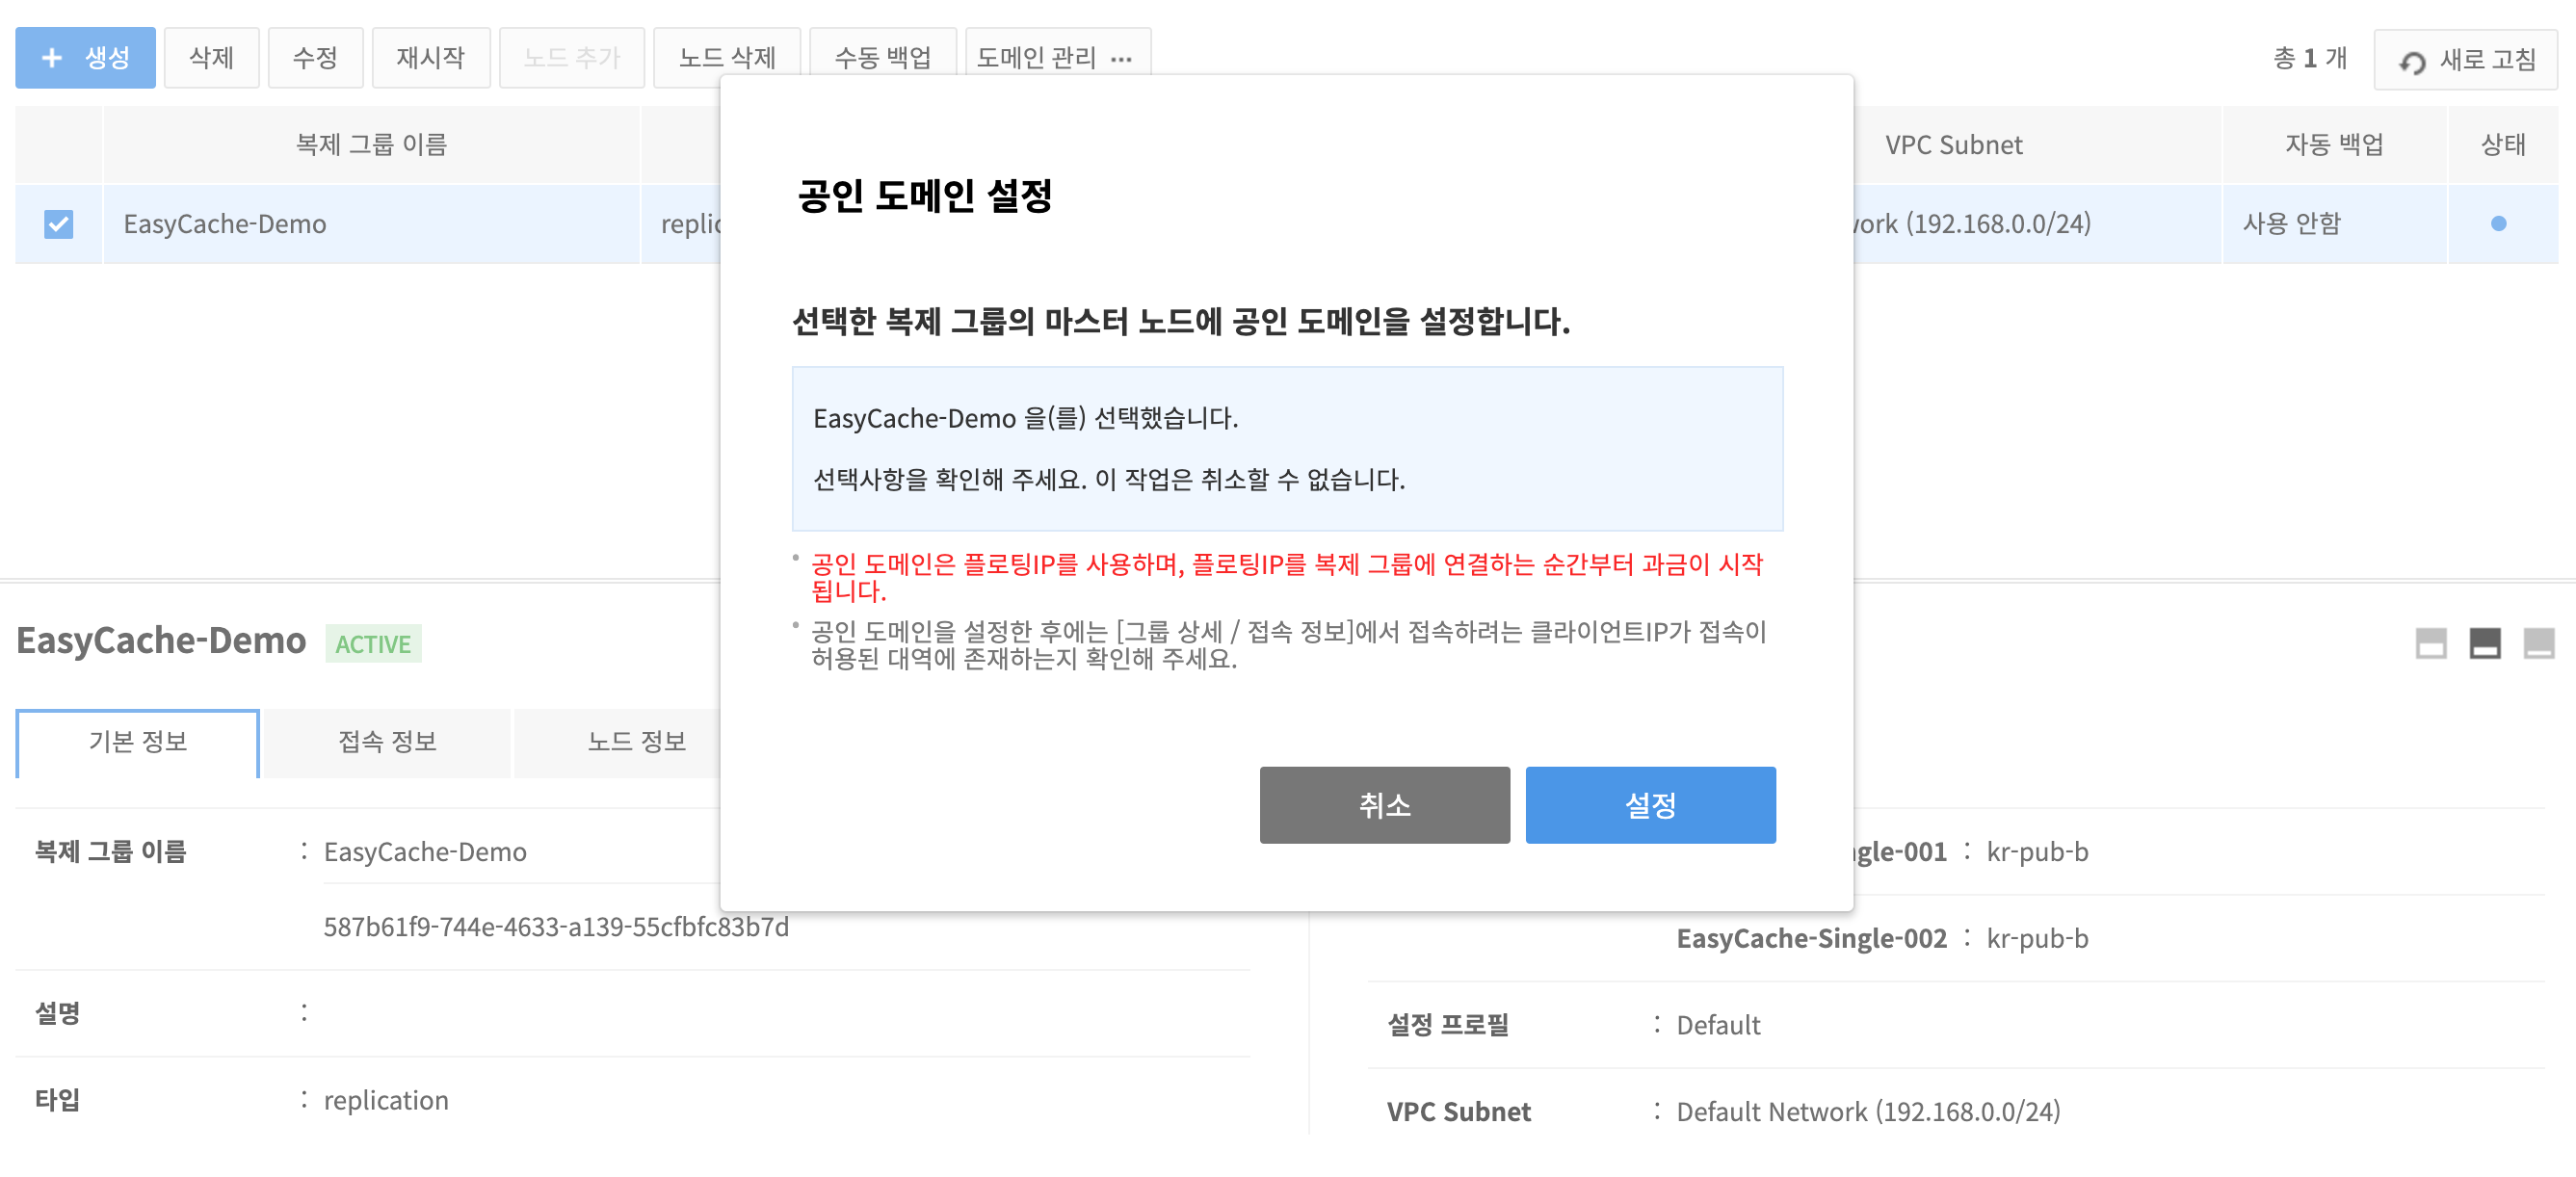Click the EasyCache-Demo selection notice in dialog
This screenshot has height=1177, width=2576.
1026,418
